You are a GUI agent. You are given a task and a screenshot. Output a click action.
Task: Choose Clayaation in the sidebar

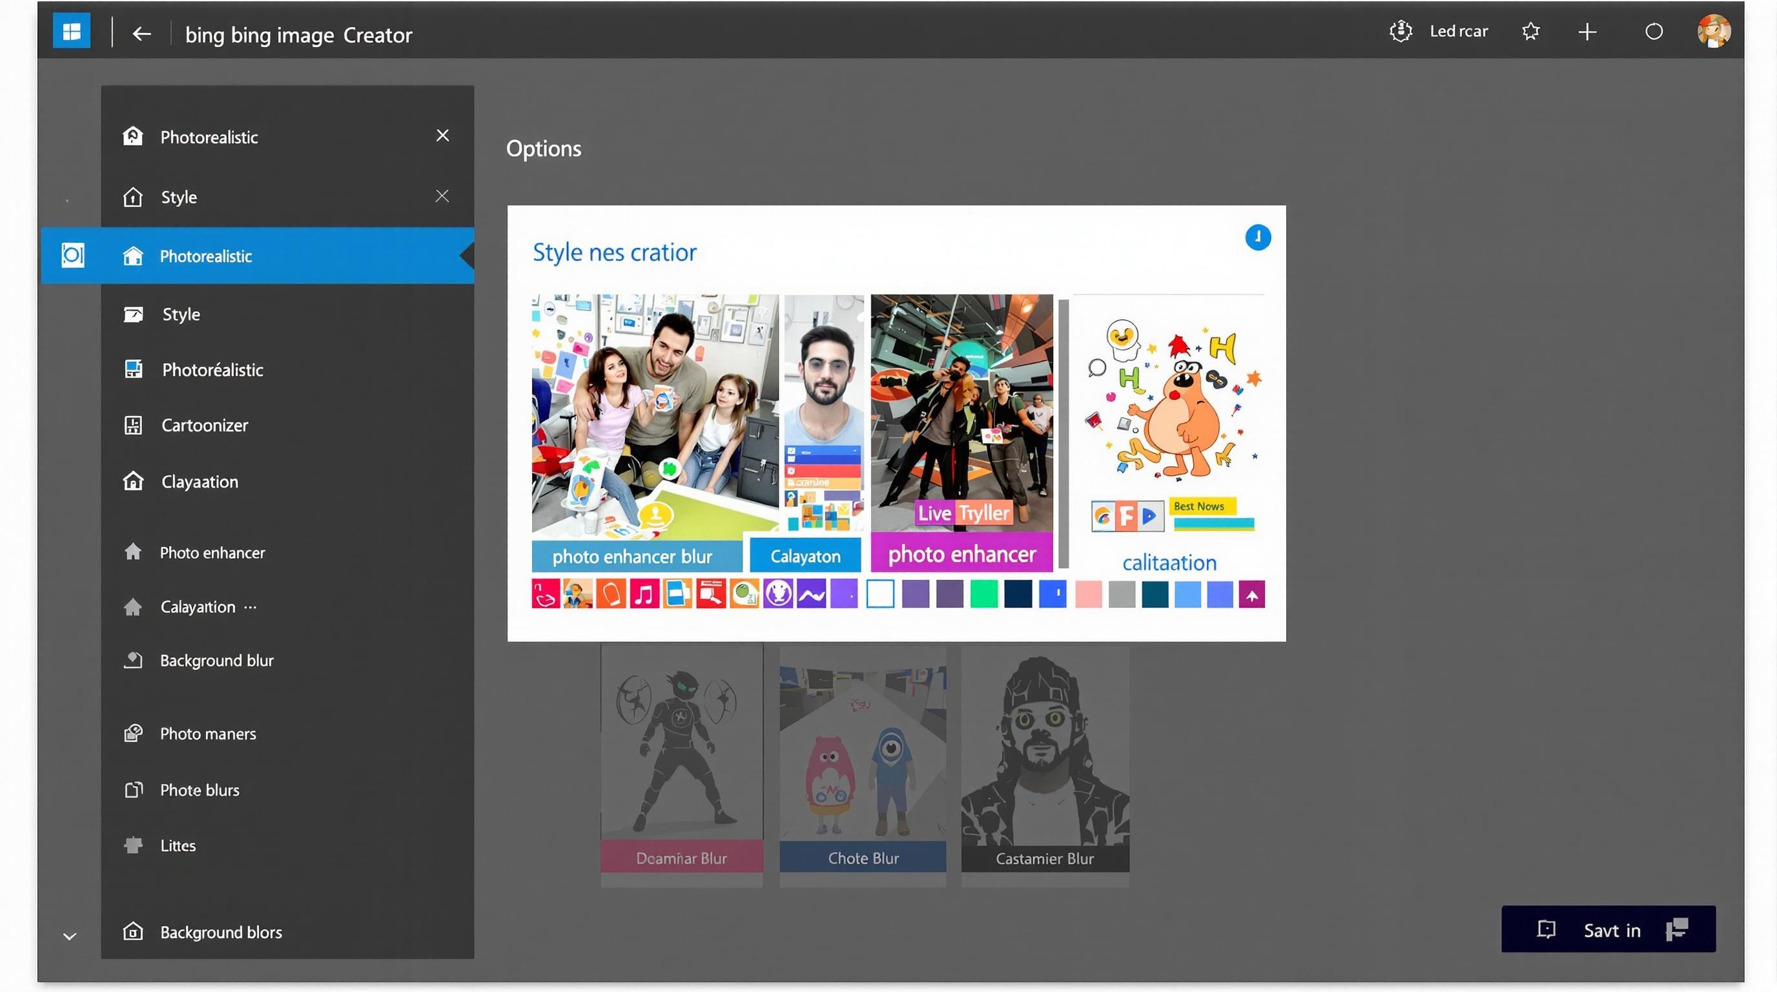pos(200,482)
